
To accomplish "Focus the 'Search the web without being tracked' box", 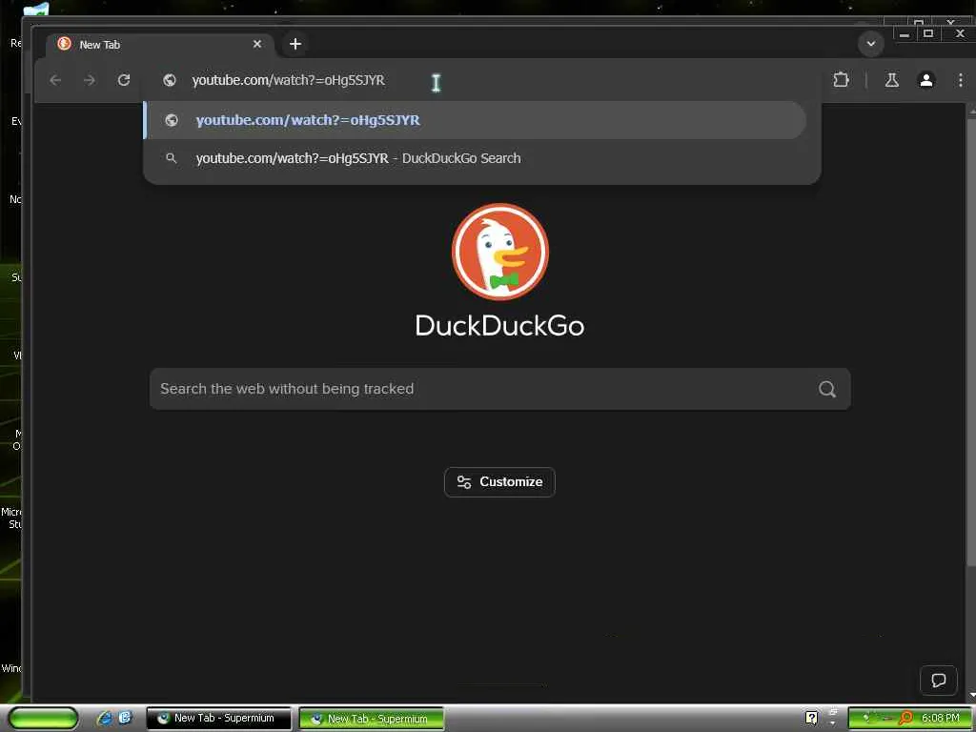I will pos(499,389).
